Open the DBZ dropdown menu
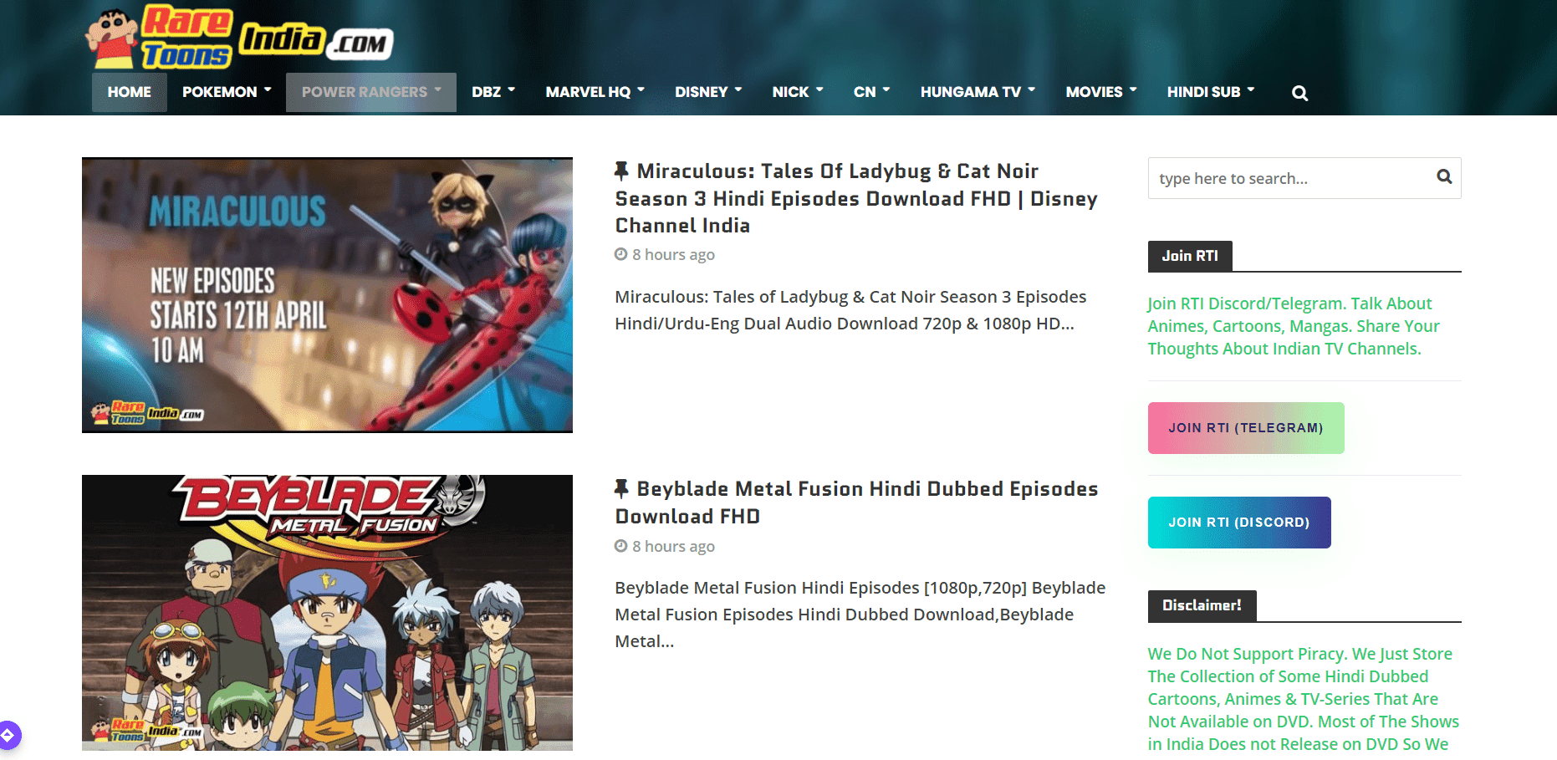1557x760 pixels. coord(493,92)
